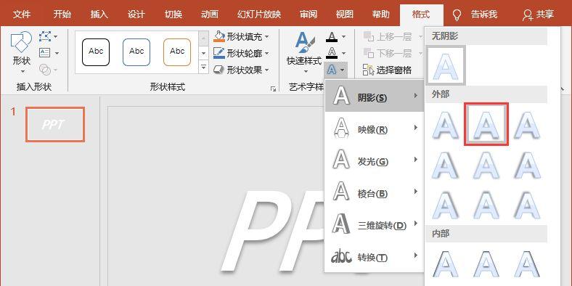
Task: Click the 共享 share button
Action: tap(539, 15)
